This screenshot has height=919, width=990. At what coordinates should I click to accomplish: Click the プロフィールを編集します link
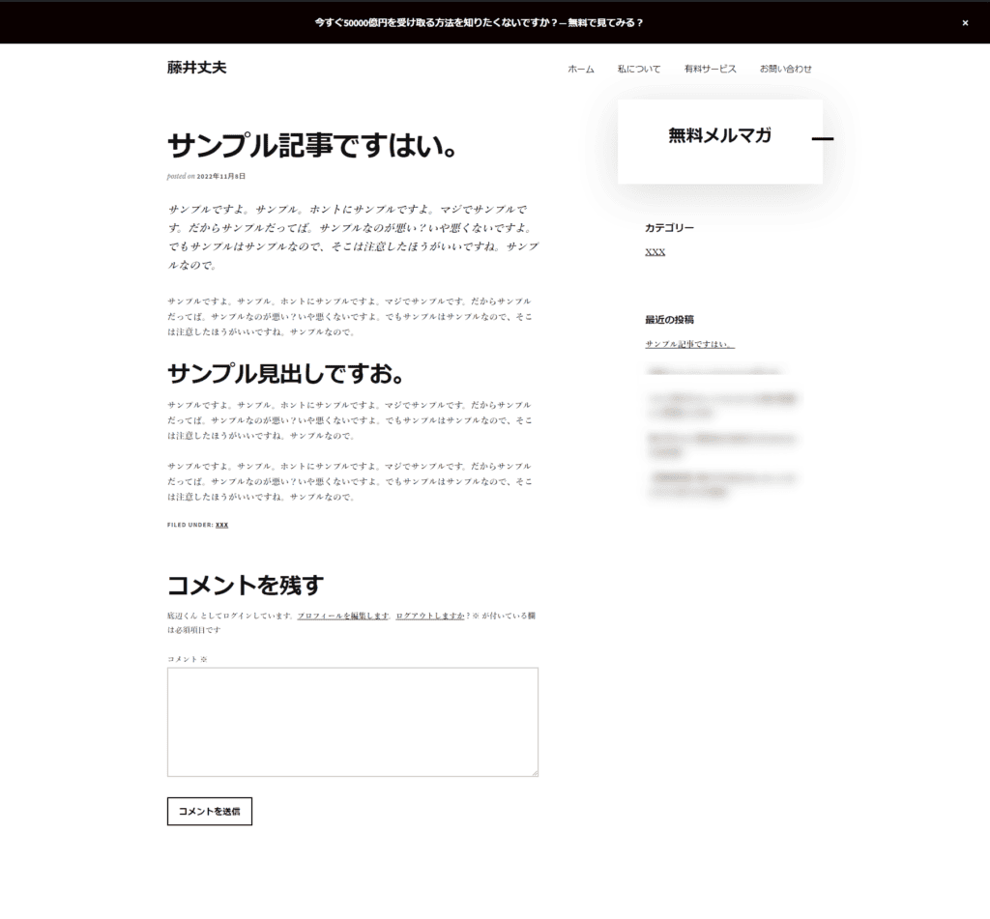[x=343, y=616]
